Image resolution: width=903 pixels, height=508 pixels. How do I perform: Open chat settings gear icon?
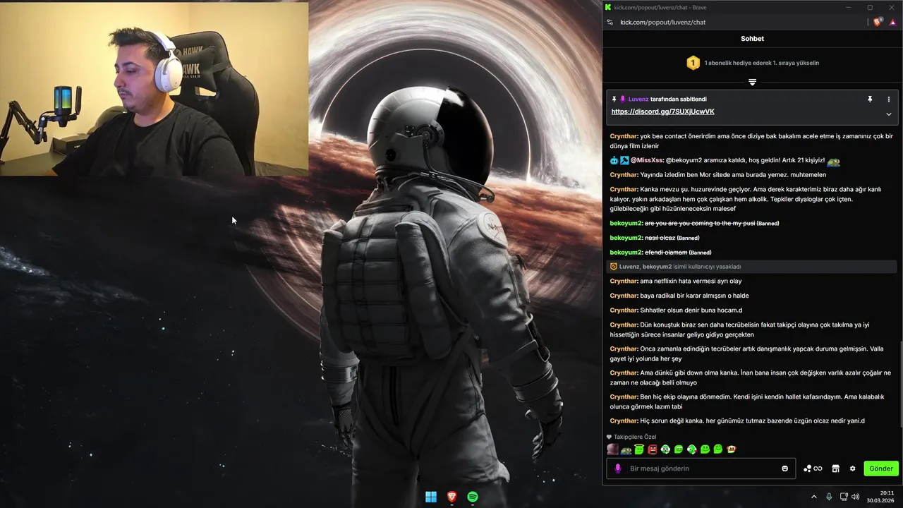pos(852,468)
